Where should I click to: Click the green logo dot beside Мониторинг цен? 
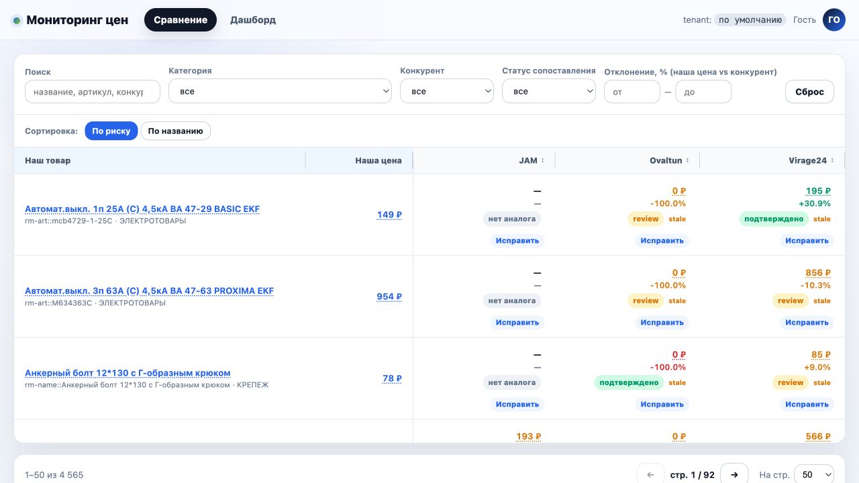pyautogui.click(x=17, y=20)
